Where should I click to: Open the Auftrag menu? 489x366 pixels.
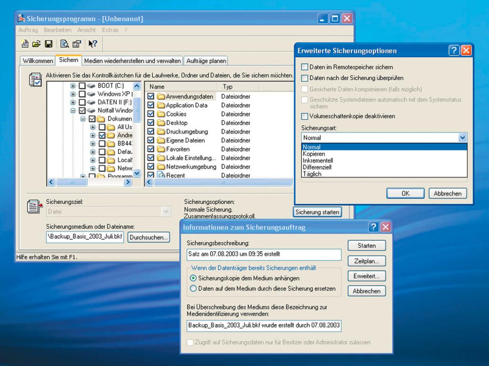point(28,30)
